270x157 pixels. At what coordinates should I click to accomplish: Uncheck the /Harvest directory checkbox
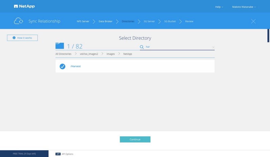pos(62,66)
